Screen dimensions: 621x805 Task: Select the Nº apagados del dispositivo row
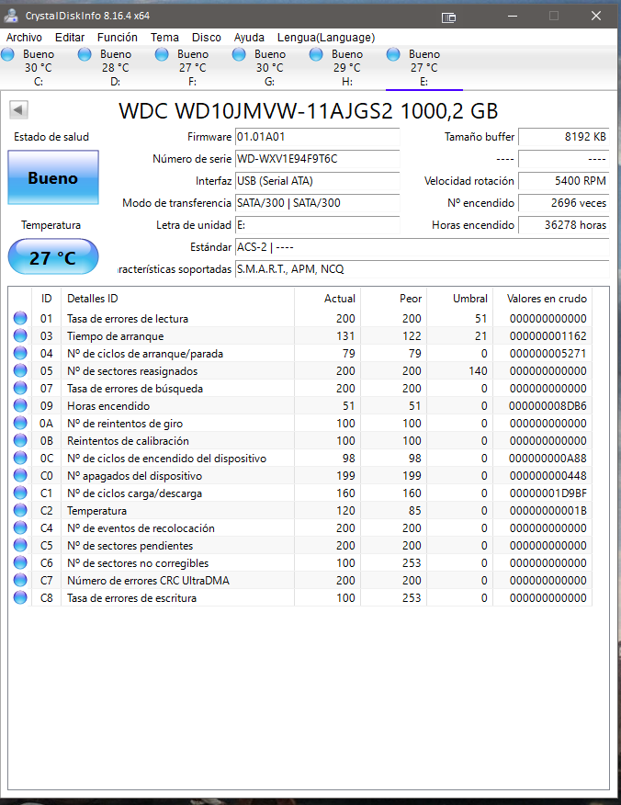coord(300,475)
